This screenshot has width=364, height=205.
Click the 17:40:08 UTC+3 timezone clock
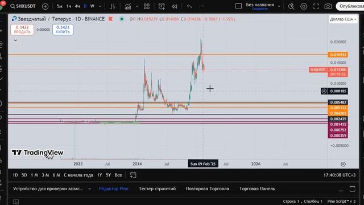[340, 175]
